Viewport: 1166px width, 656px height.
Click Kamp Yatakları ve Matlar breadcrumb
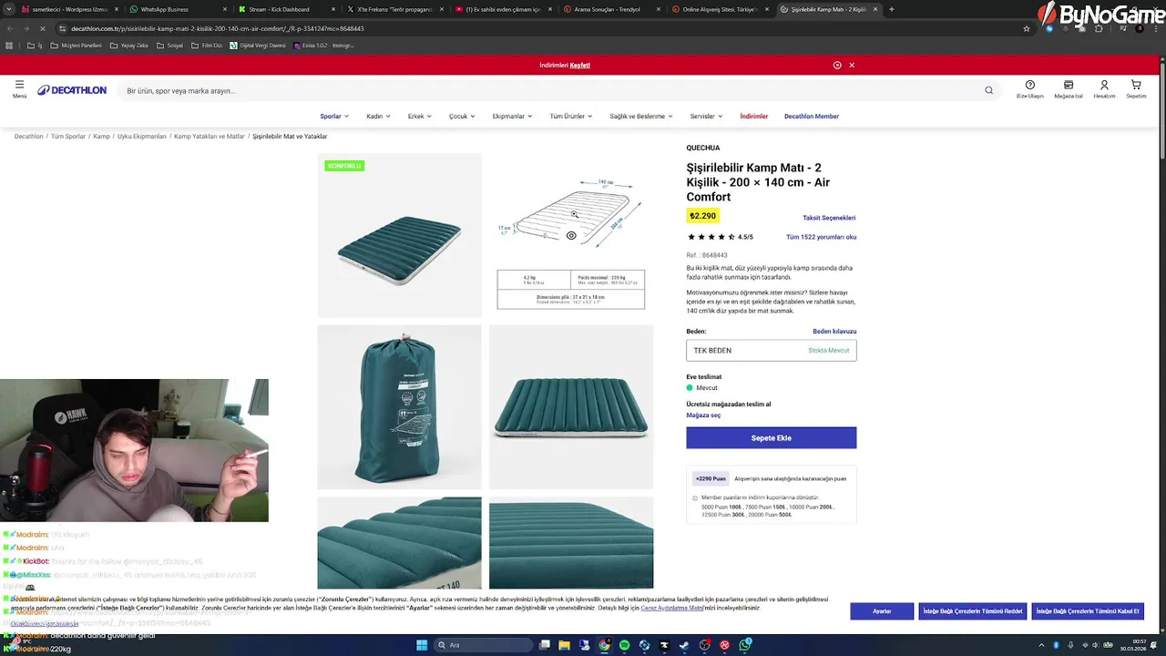pyautogui.click(x=210, y=137)
